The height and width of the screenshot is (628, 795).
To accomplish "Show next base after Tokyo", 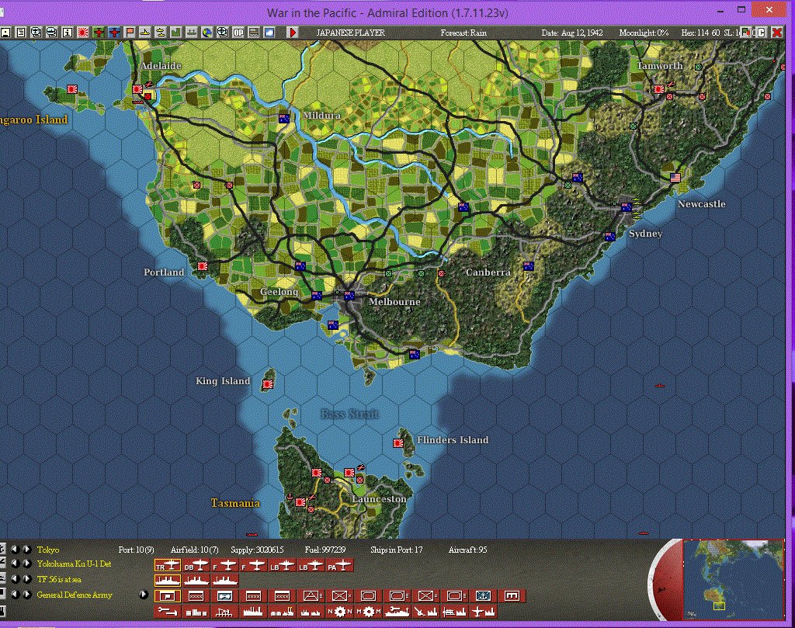I will (x=27, y=550).
